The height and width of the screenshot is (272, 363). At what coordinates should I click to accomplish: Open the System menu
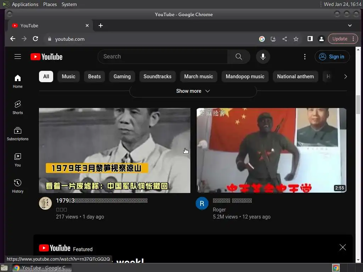tap(69, 4)
